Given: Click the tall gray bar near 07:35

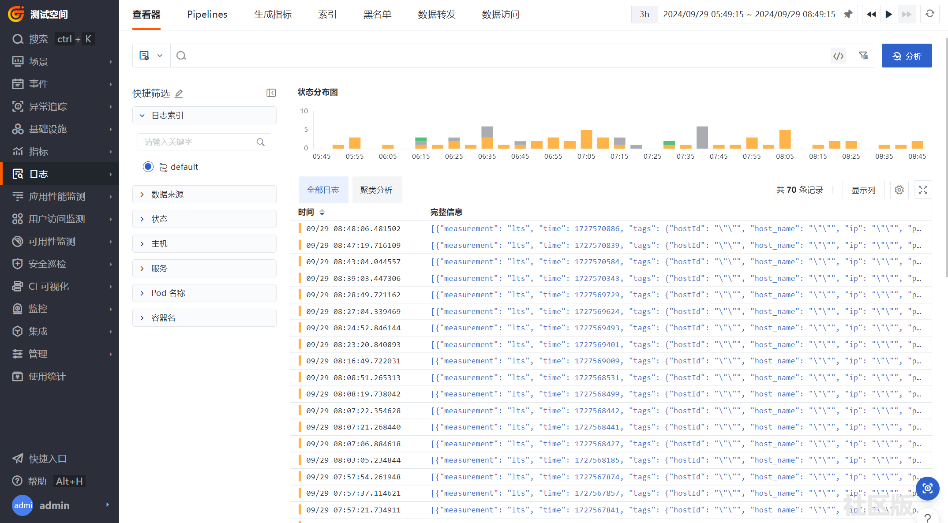Looking at the screenshot, I should (702, 137).
